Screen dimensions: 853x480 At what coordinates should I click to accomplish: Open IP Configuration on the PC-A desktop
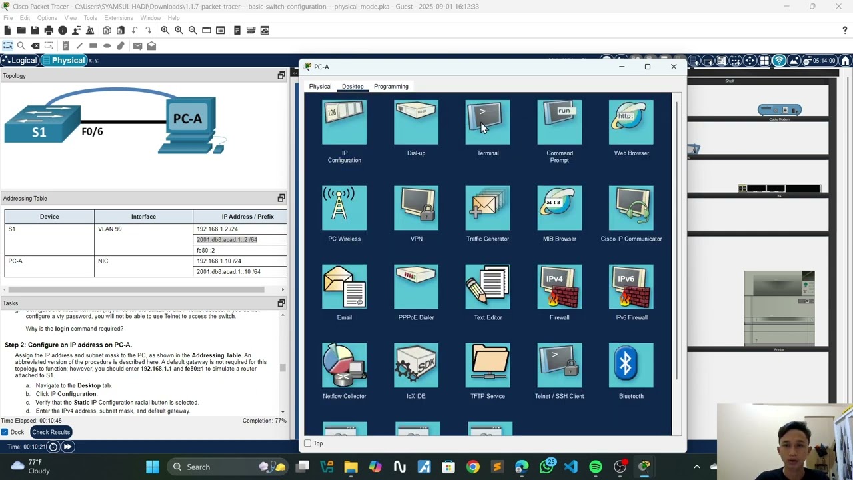344,123
